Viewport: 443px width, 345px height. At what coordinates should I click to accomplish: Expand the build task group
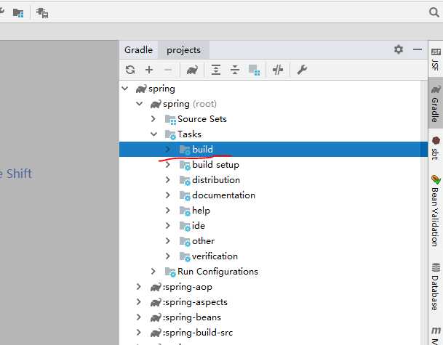pyautogui.click(x=168, y=149)
